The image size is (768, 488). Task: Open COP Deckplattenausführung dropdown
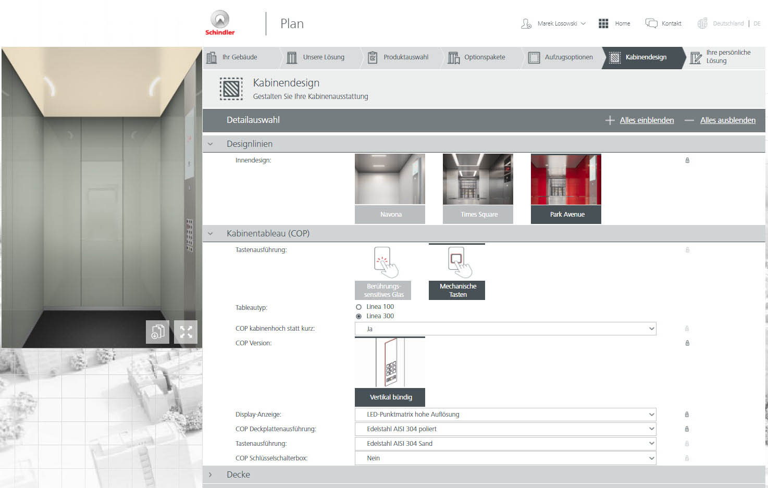coord(505,429)
